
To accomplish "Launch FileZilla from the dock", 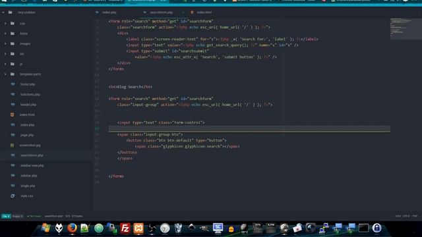I will point(125,228).
